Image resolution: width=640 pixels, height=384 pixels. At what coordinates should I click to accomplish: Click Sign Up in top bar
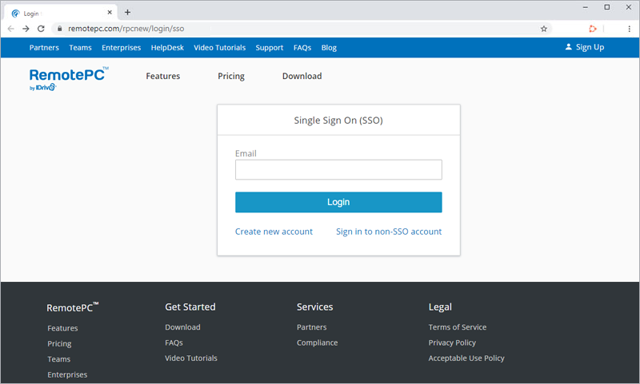pyautogui.click(x=584, y=47)
